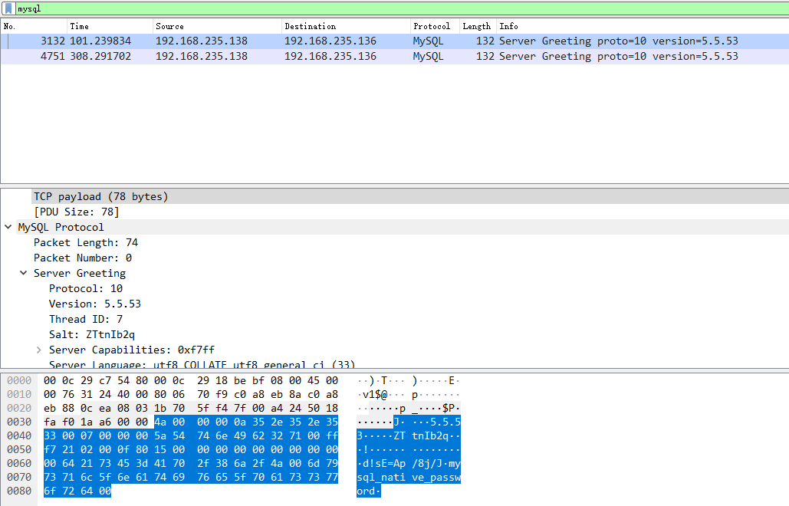Collapse the MySQL Protocol tree node

click(8, 227)
